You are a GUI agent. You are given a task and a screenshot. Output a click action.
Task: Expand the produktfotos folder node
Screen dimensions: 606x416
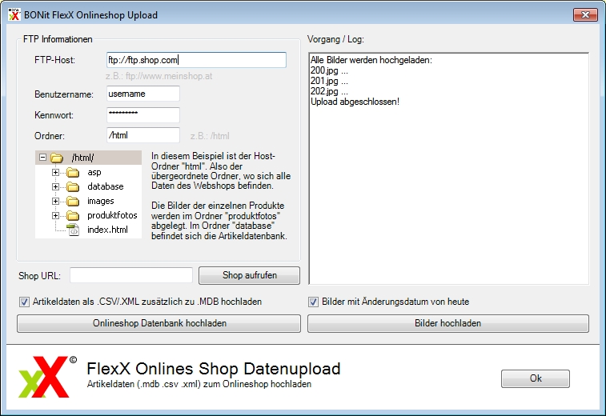point(56,215)
